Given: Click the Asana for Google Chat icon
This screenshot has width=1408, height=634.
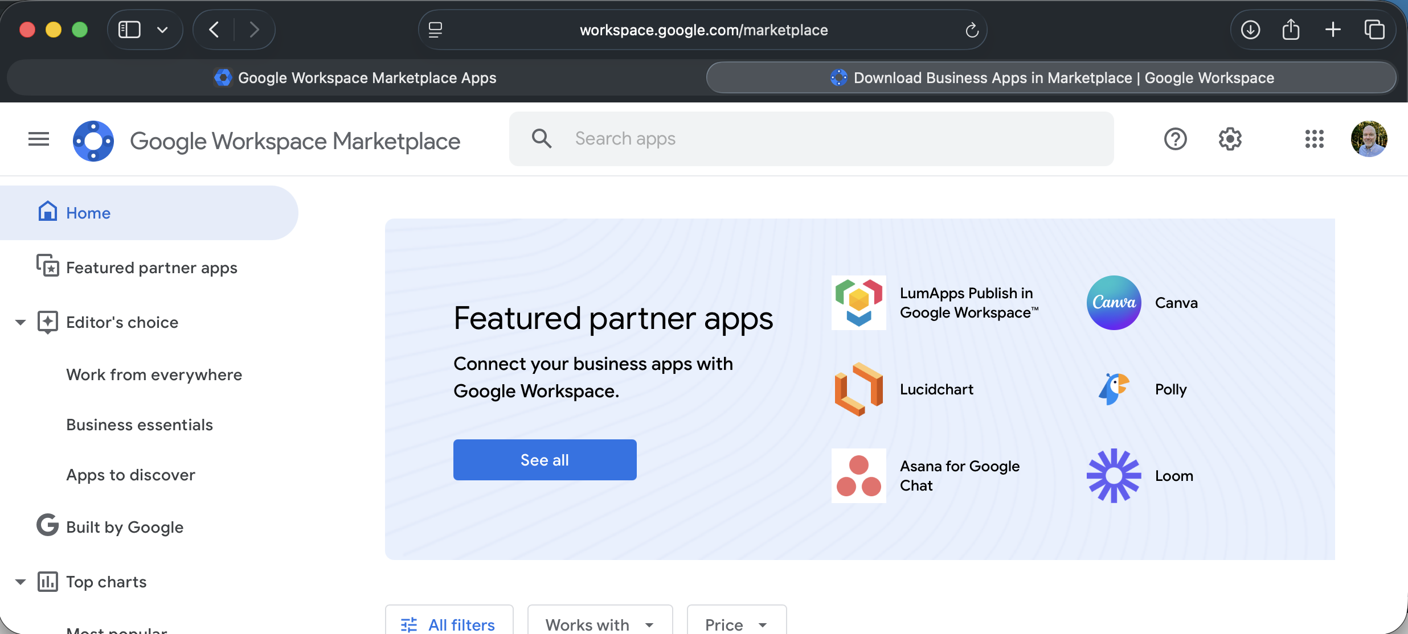Looking at the screenshot, I should (858, 476).
